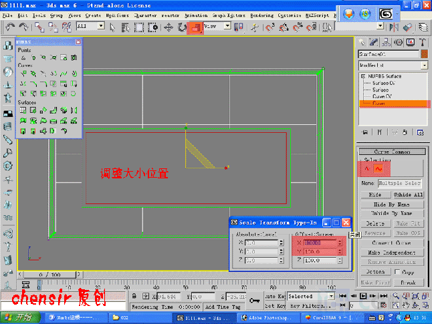Open the Modifiers menu

117,15
